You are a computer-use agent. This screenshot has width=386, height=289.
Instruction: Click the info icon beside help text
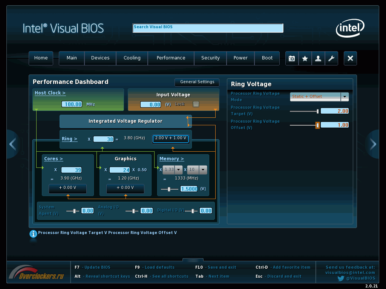33,234
